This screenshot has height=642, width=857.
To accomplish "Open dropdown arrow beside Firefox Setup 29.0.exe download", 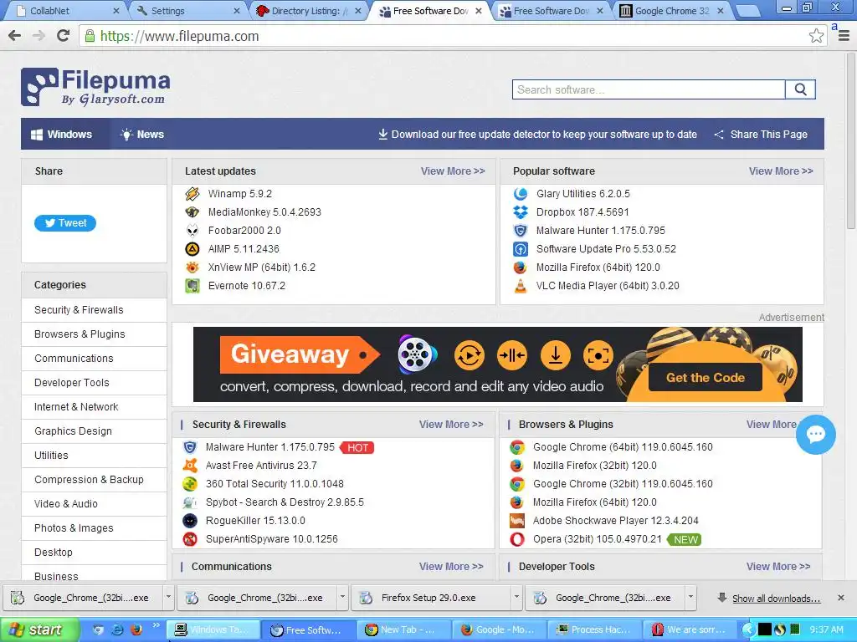I will click(516, 597).
